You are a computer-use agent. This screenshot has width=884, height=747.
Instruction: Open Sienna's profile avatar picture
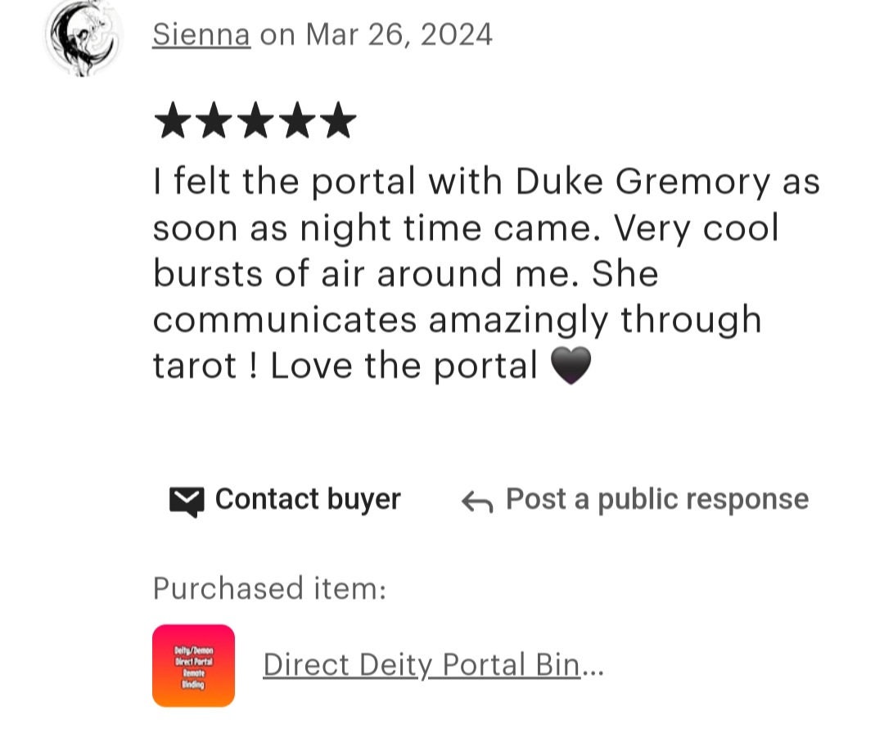pyautogui.click(x=83, y=36)
